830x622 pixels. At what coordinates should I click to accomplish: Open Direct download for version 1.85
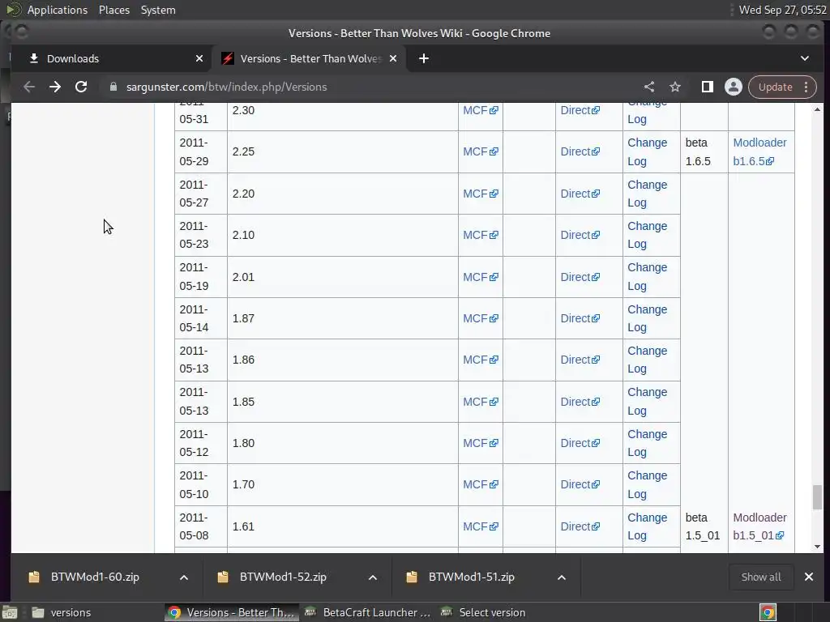(580, 402)
